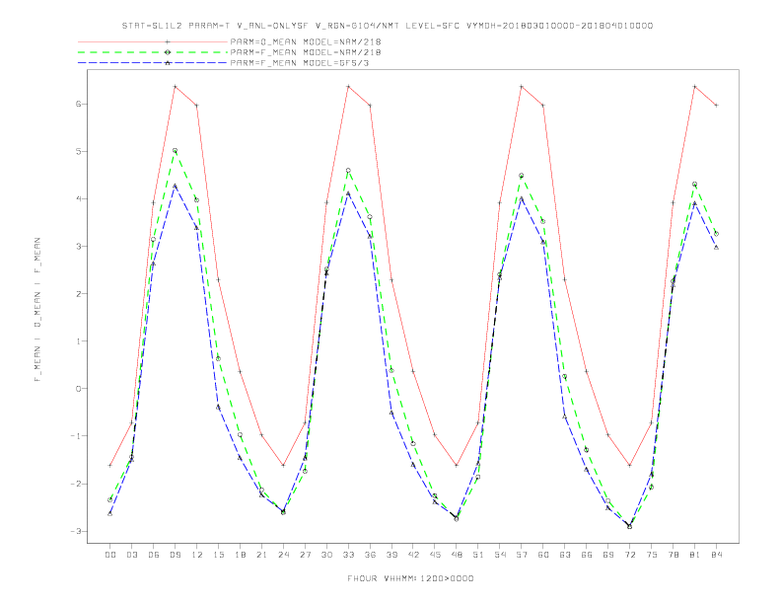Viewport: 781px width, 604px height.
Task: Click x-axis tick label 45
Action: (435, 555)
